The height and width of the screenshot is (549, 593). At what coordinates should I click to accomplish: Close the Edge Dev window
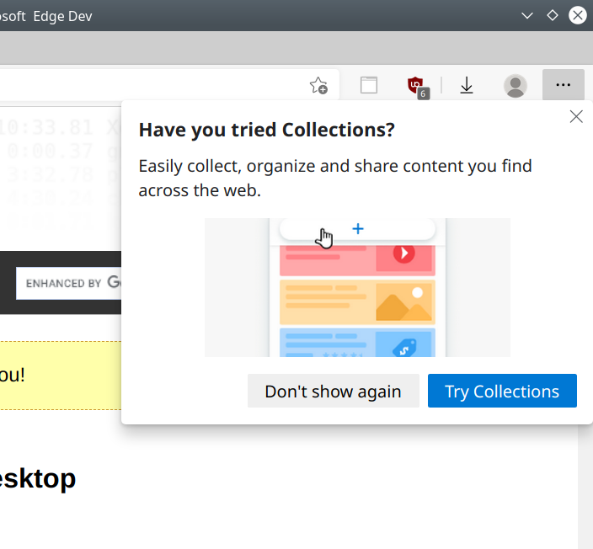[578, 15]
